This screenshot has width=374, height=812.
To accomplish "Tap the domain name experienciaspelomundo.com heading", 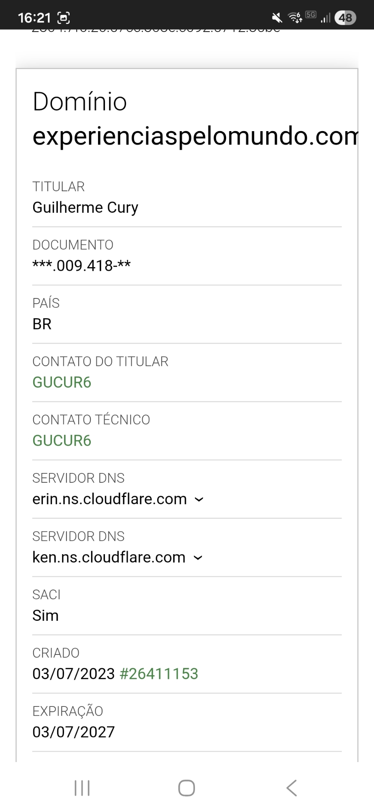I will 194,136.
